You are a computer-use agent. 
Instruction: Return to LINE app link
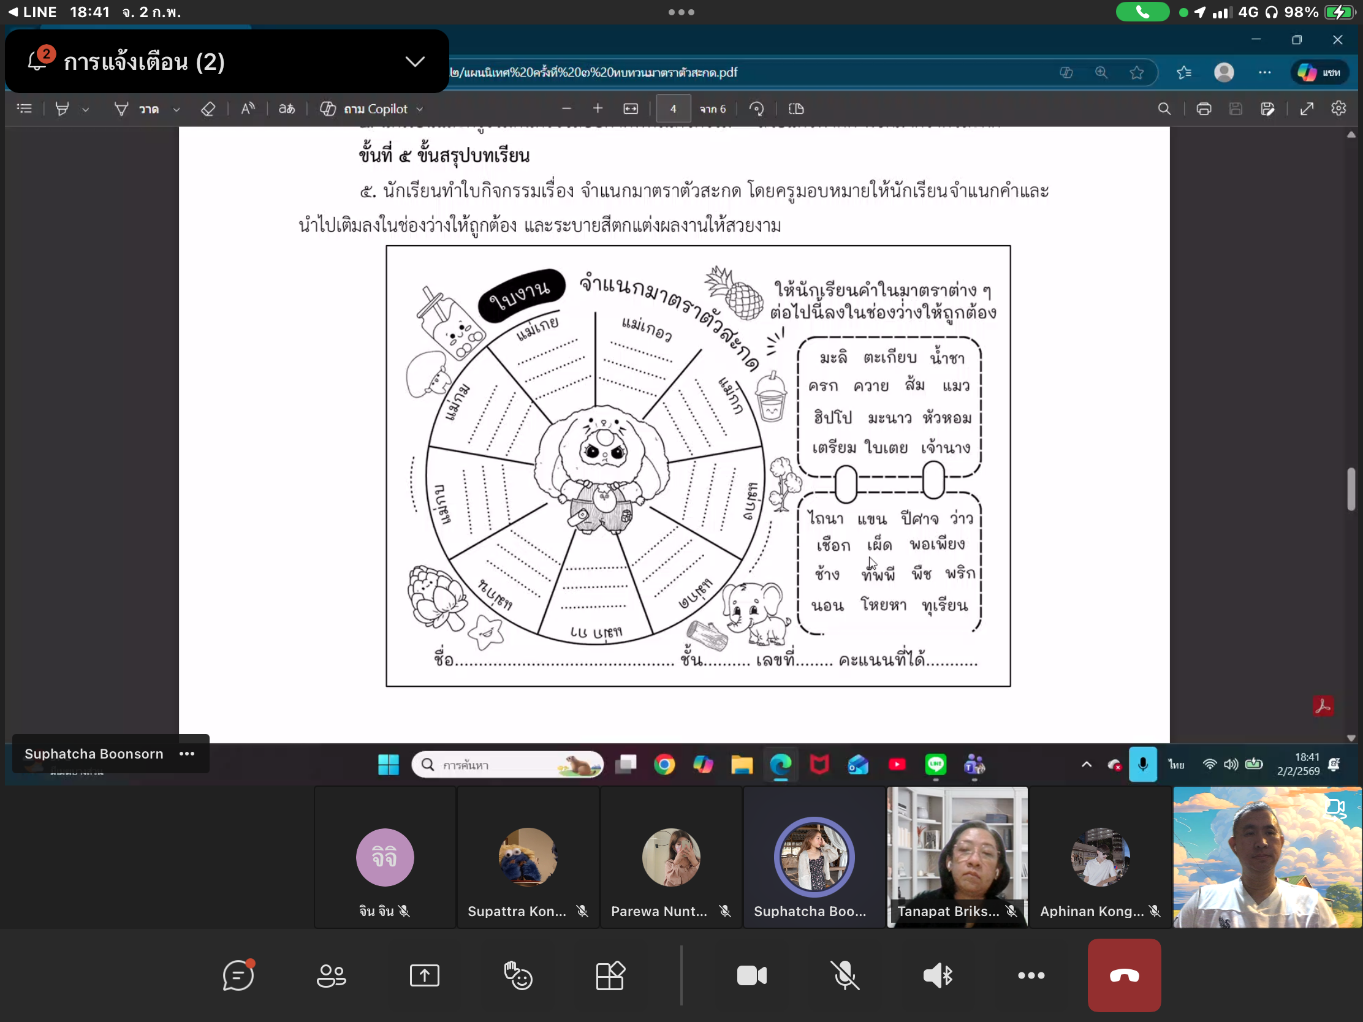tap(32, 12)
